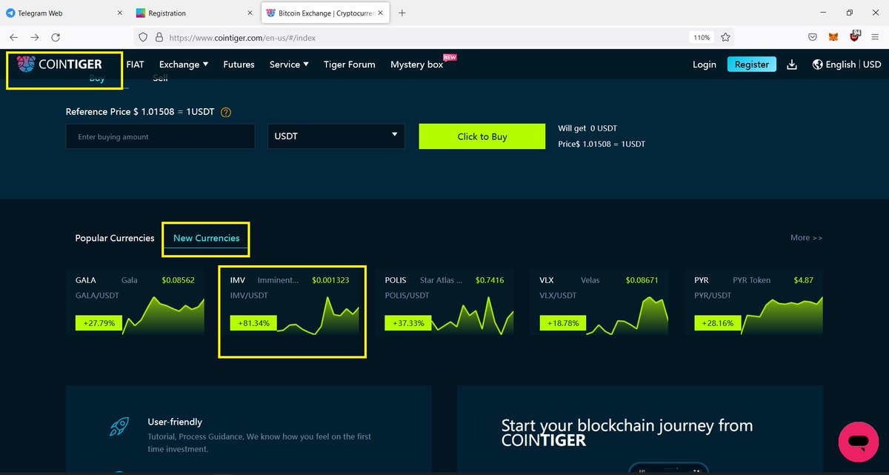Click the $0.08671 VLX price
The width and height of the screenshot is (889, 475).
[x=642, y=280]
